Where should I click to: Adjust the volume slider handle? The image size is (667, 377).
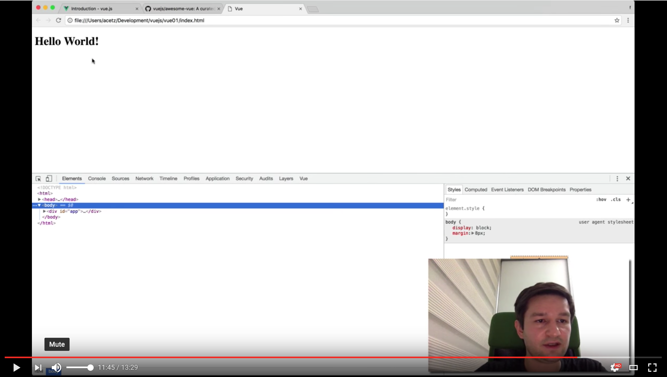point(90,368)
